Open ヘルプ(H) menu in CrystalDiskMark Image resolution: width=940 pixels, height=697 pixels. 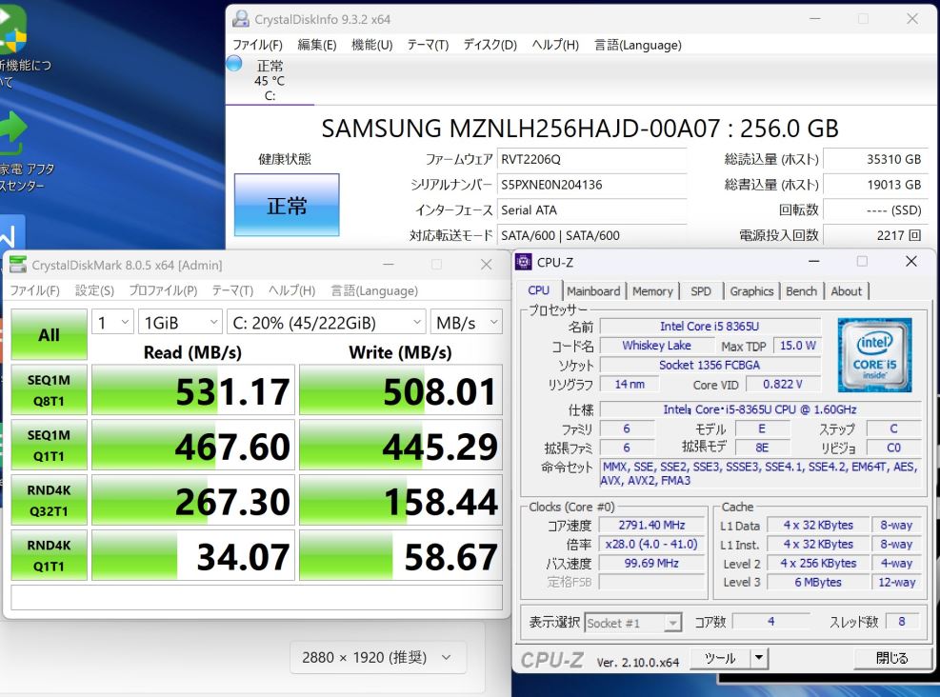(292, 290)
